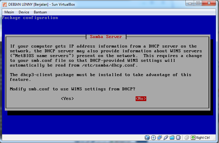The height and width of the screenshot is (143, 219).
Task: Click the hard disk activity icon
Action: [147, 138]
